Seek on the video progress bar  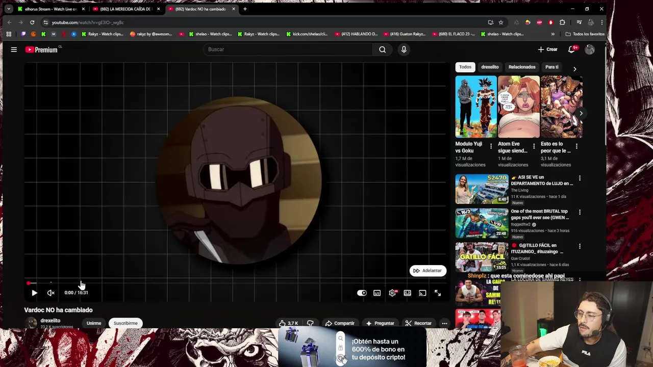[x=236, y=283]
